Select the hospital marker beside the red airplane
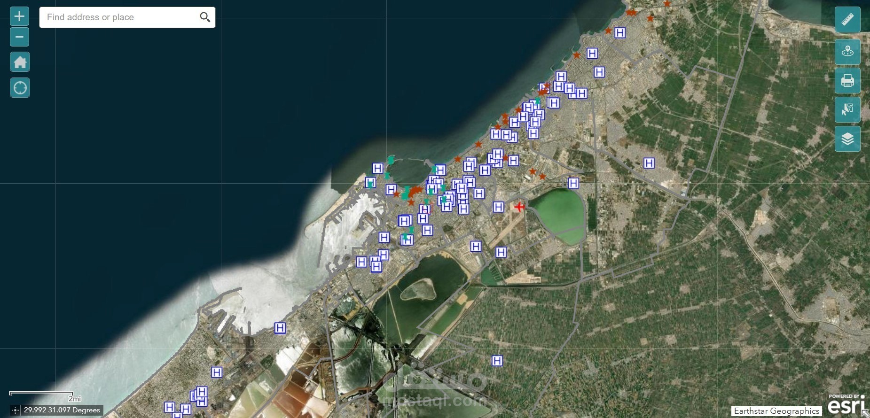The image size is (870, 418). tap(499, 207)
